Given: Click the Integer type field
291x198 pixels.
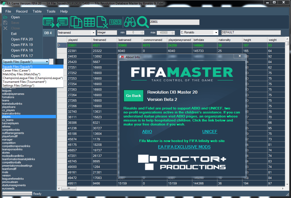Looking at the screenshot, I should coord(107,33).
